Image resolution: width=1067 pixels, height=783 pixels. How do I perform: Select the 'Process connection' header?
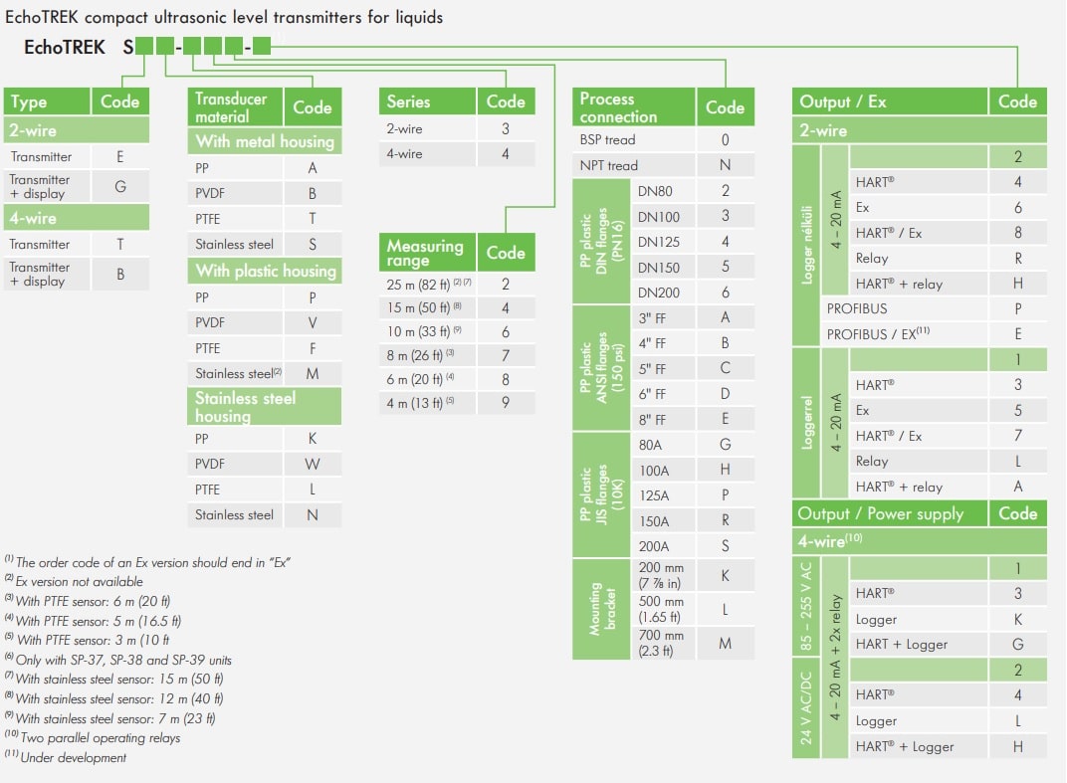[x=634, y=106]
